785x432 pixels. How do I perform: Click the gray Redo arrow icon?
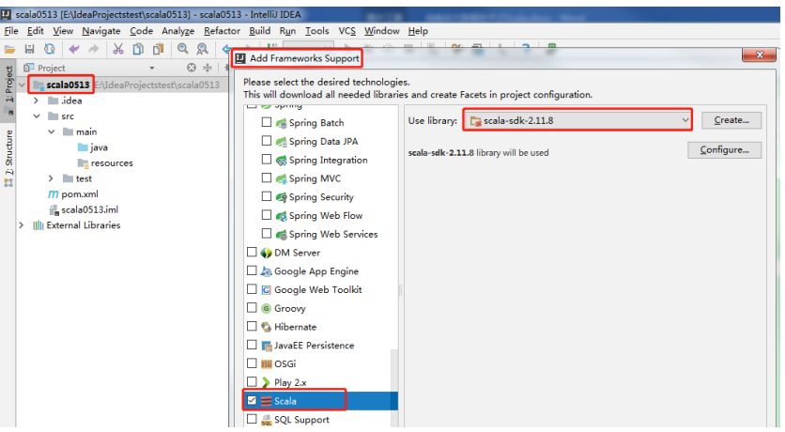[x=94, y=49]
